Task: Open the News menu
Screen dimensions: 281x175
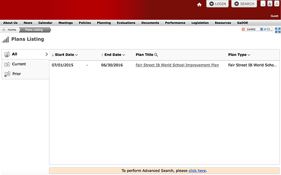Action: 28,23
